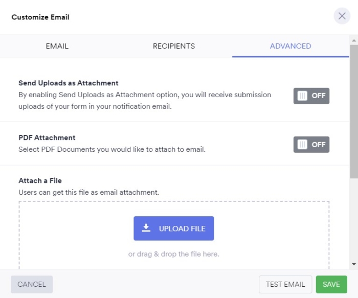358x298 pixels.
Task: Click the drag & drop hint text
Action: coord(174,254)
